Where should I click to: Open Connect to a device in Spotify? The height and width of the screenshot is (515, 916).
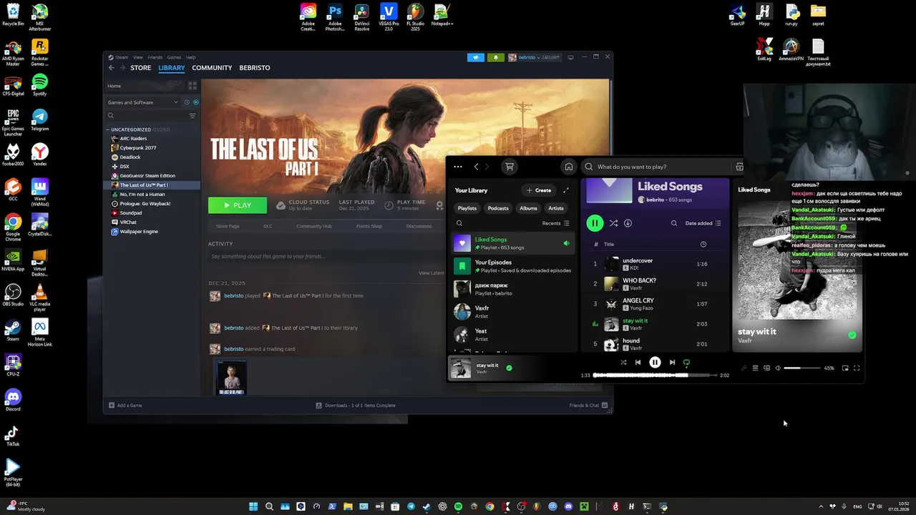pyautogui.click(x=766, y=368)
